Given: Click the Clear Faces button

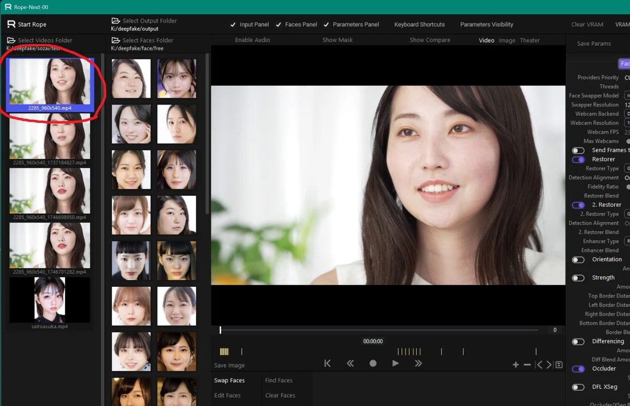Looking at the screenshot, I should click(x=280, y=395).
